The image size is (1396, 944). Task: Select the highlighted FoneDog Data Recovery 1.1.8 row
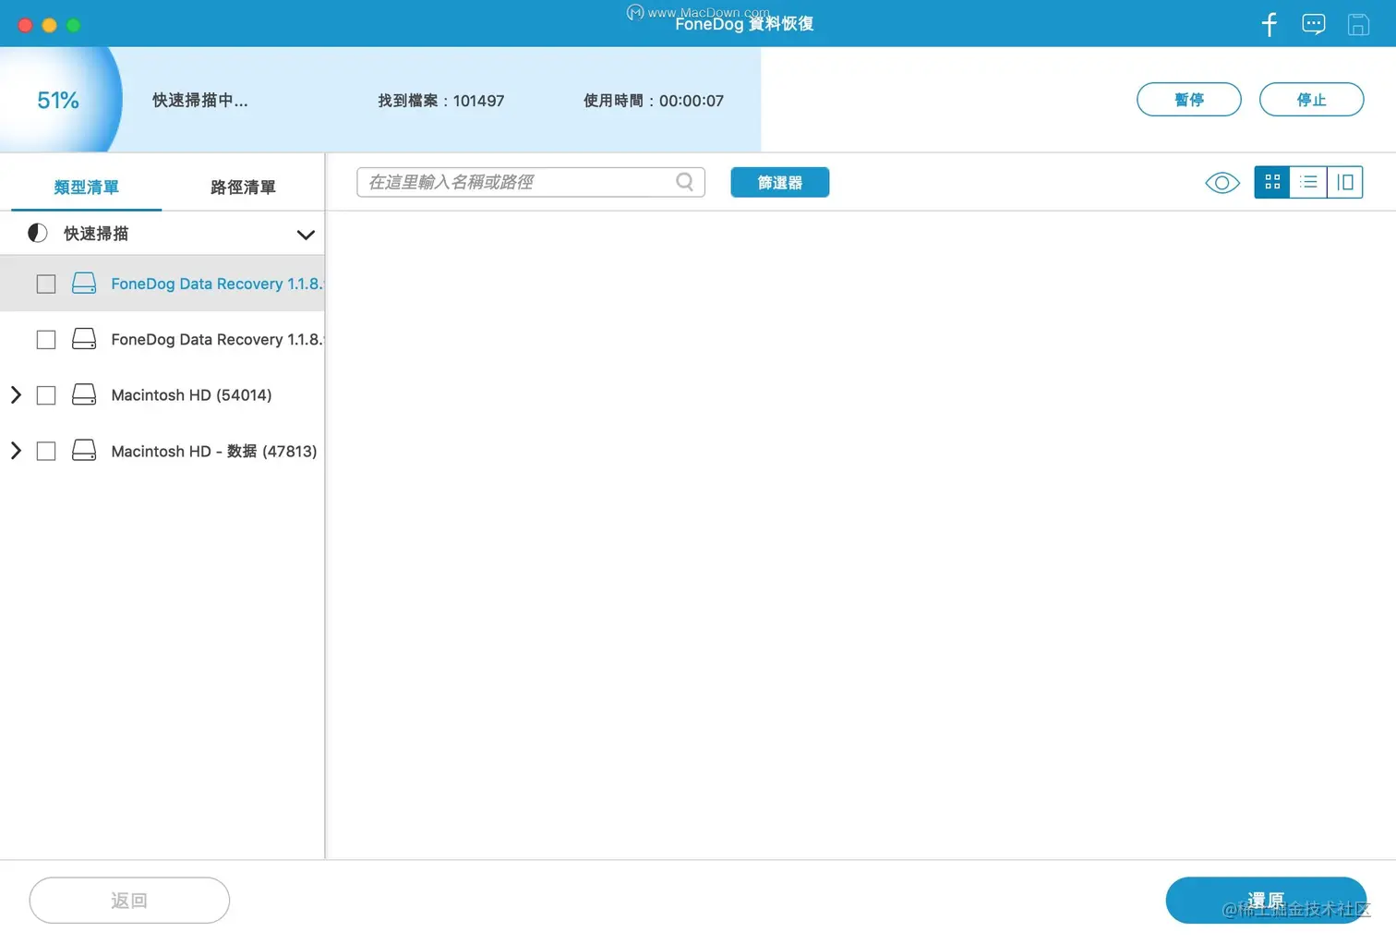click(x=162, y=284)
